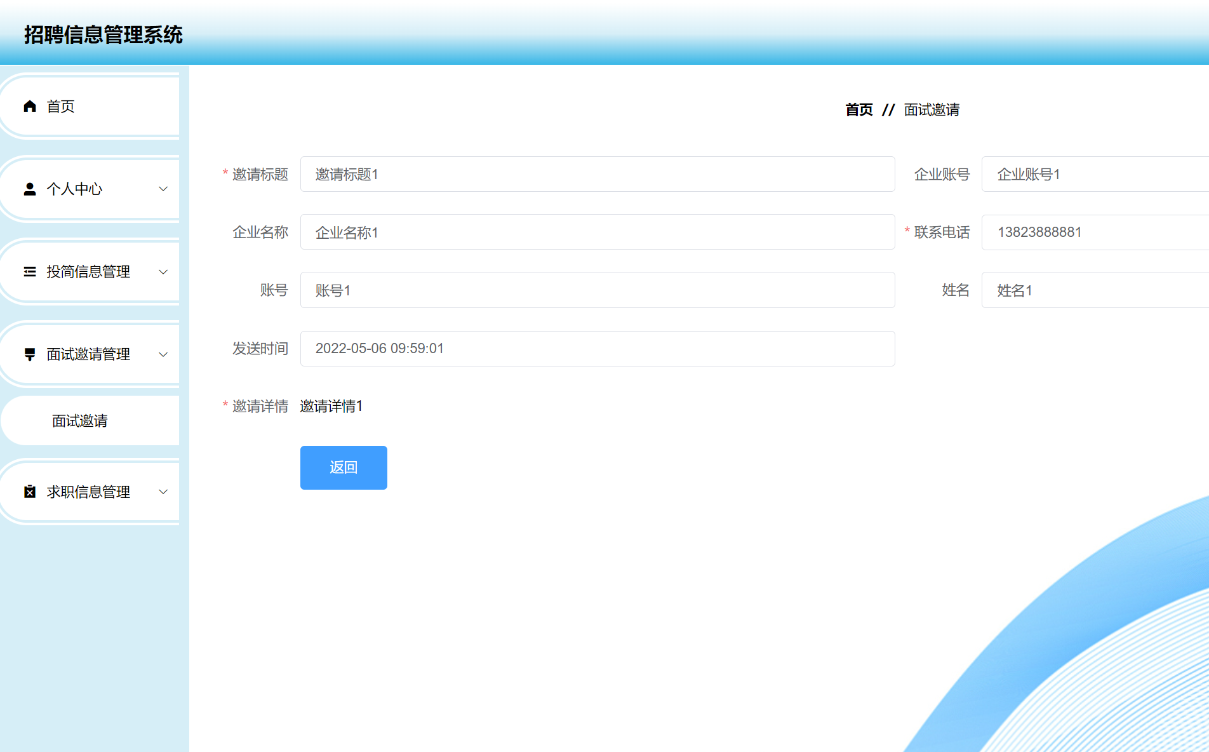Select the home icon in the sidebar
The height and width of the screenshot is (752, 1209).
click(29, 106)
